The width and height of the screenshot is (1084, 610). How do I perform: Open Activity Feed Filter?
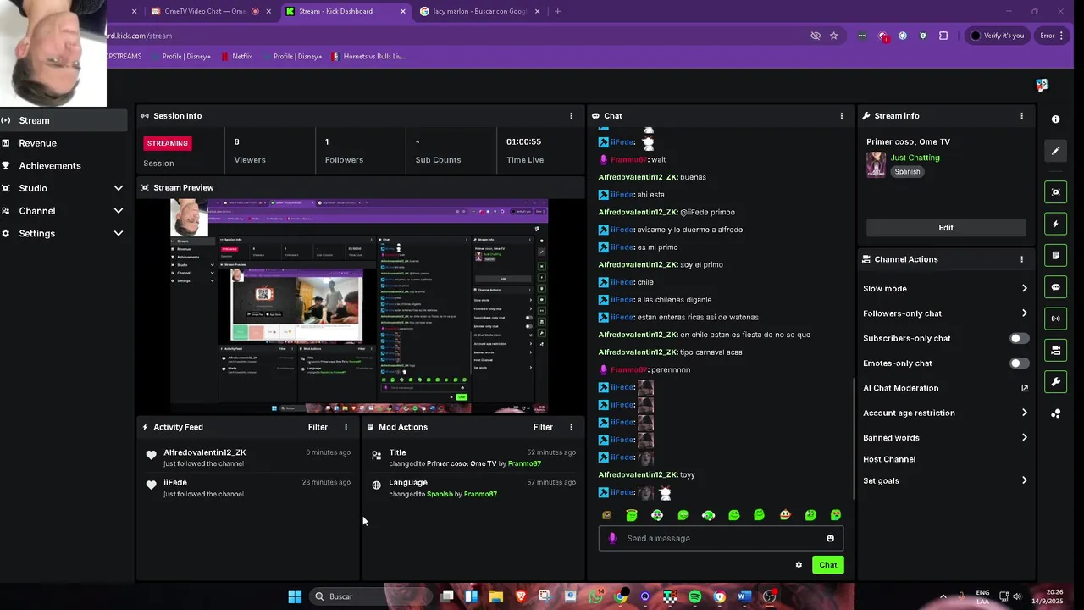318,427
